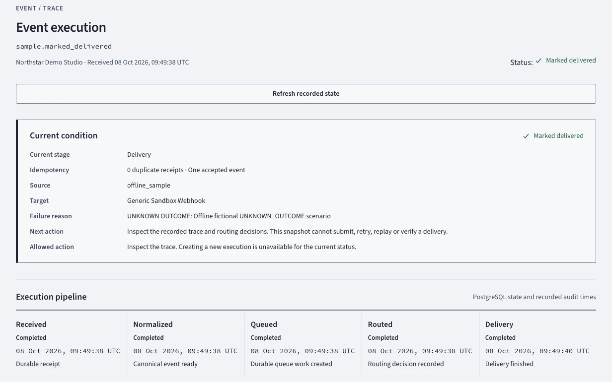
Task: Click the Delivery pipeline stage title
Action: click(x=499, y=324)
